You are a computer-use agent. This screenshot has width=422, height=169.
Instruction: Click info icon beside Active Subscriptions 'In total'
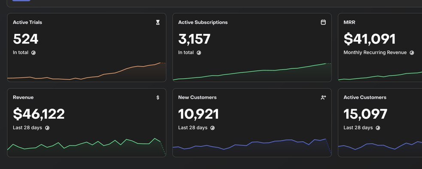point(199,52)
